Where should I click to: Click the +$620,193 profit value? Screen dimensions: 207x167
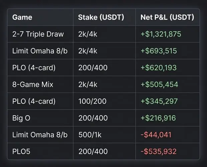(159, 68)
